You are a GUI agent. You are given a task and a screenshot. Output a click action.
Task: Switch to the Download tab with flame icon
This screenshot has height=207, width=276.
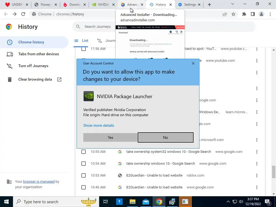(x=74, y=5)
